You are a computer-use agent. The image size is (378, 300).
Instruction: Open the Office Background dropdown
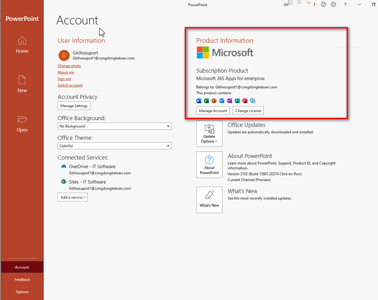point(115,126)
